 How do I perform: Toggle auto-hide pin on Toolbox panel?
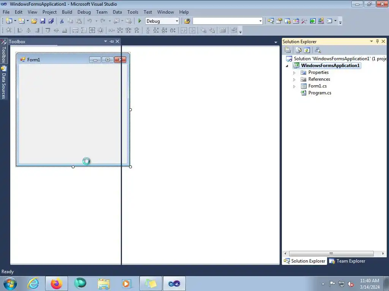click(112, 41)
